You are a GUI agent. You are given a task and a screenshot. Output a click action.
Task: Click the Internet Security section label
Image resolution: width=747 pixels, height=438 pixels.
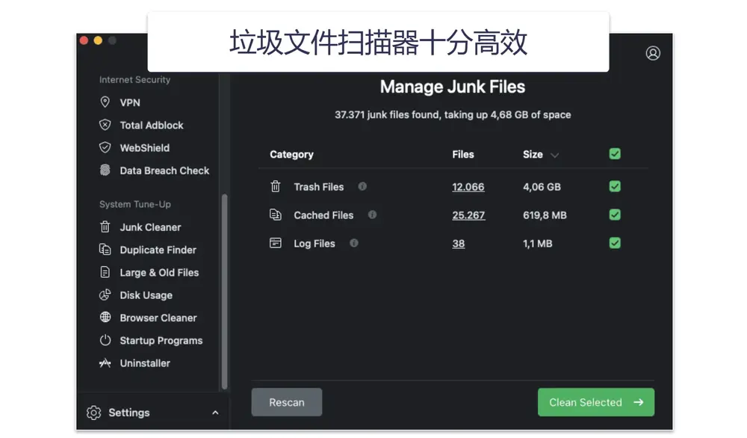[134, 79]
